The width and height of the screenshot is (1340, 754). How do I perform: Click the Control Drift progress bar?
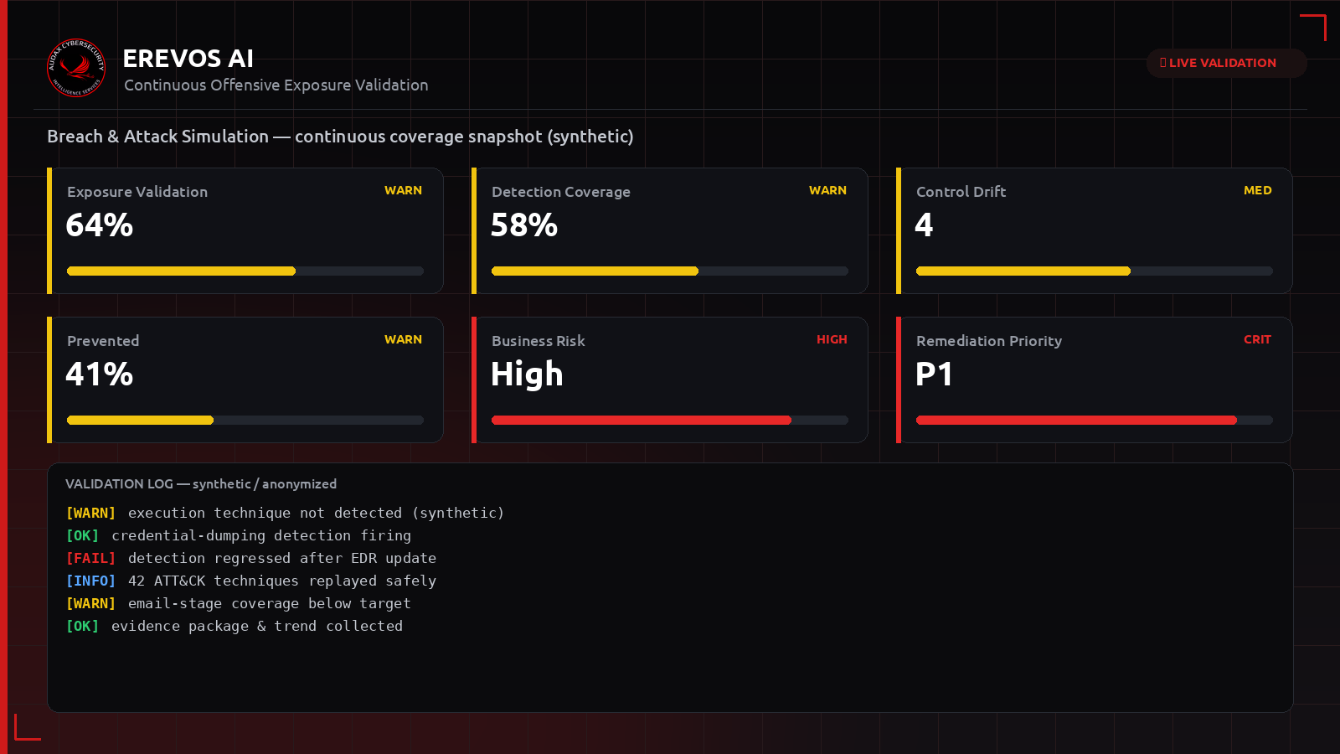[1095, 271]
